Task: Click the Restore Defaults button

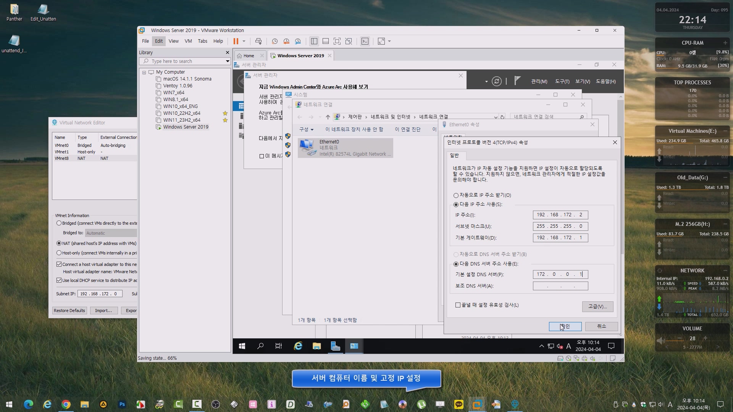Action: point(69,311)
